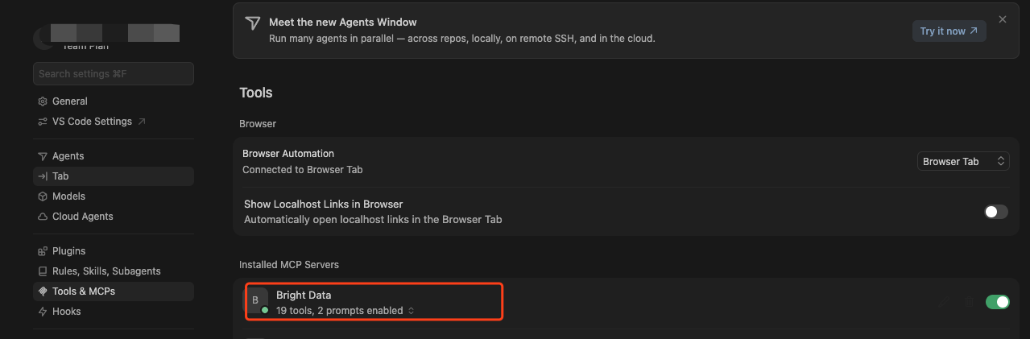This screenshot has width=1030, height=339.
Task: Open Cloud Agents cloud icon
Action: (x=43, y=217)
